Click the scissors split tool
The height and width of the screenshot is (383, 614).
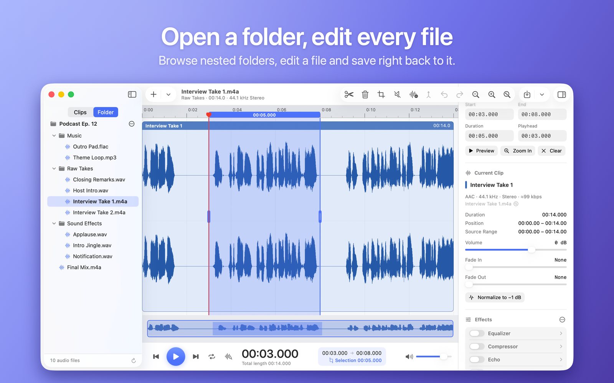[x=349, y=95]
